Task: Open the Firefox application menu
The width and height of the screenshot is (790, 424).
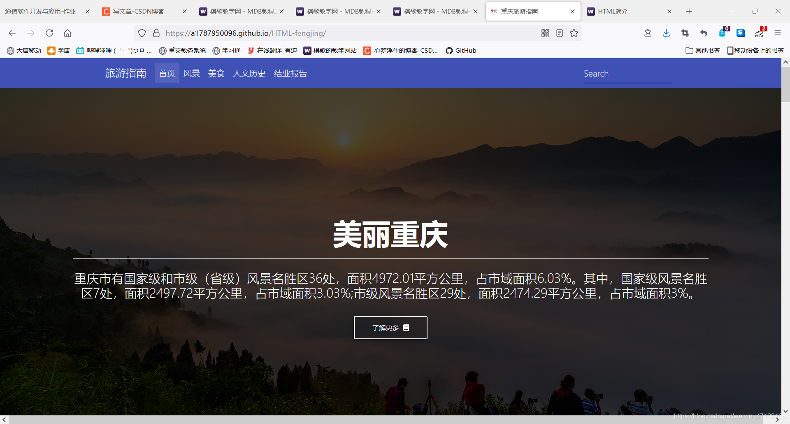Action: (x=778, y=33)
